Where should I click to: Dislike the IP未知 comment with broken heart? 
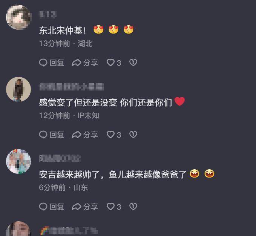click(133, 135)
